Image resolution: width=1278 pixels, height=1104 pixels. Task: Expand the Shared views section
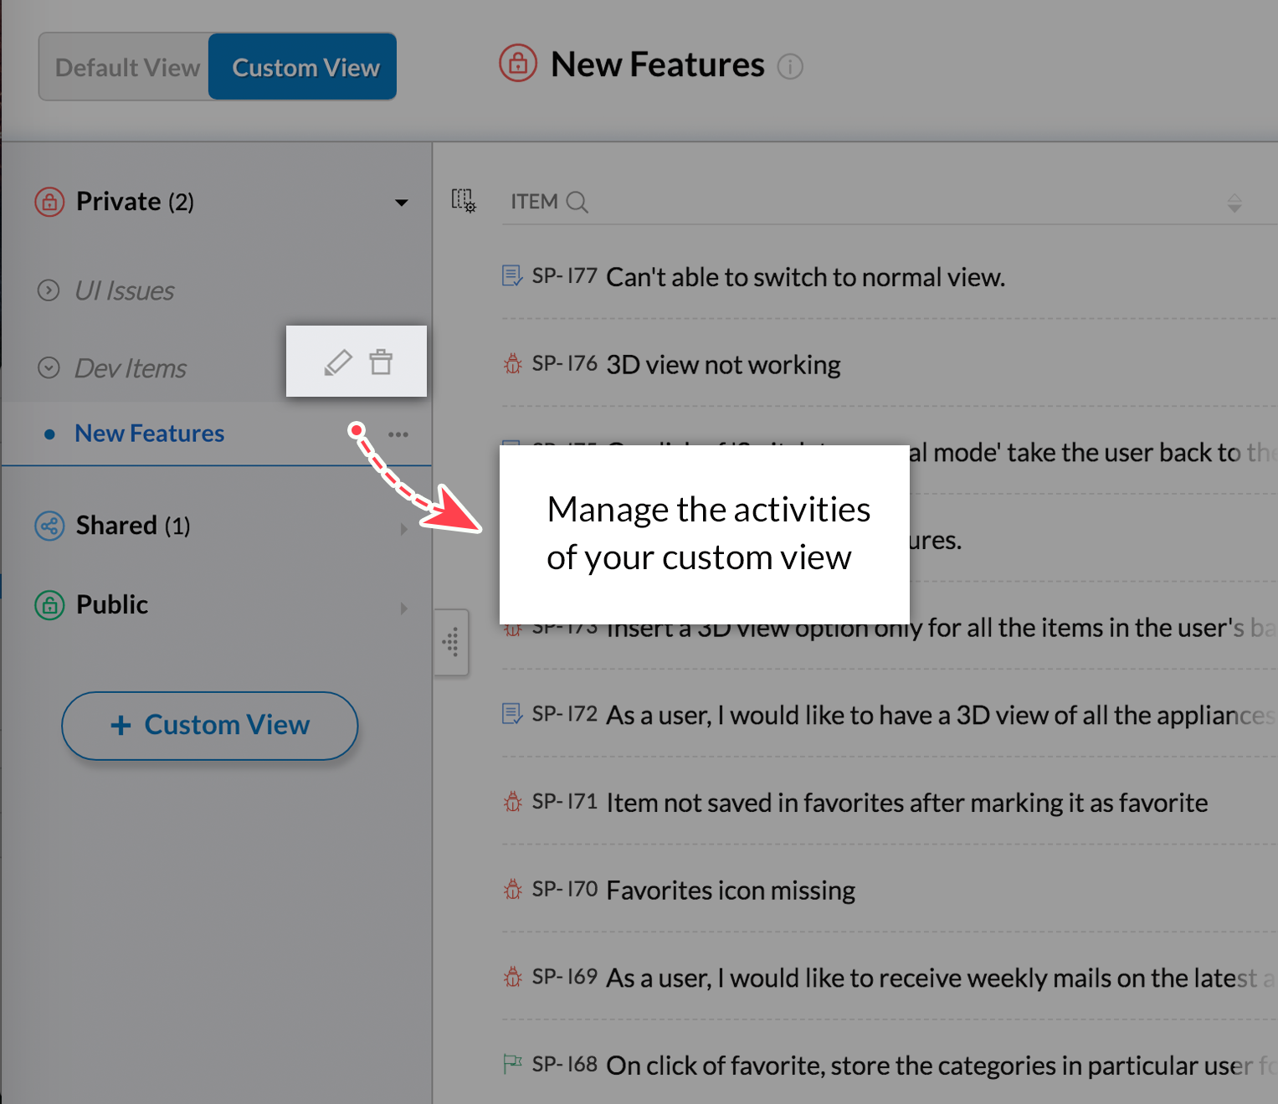(403, 528)
